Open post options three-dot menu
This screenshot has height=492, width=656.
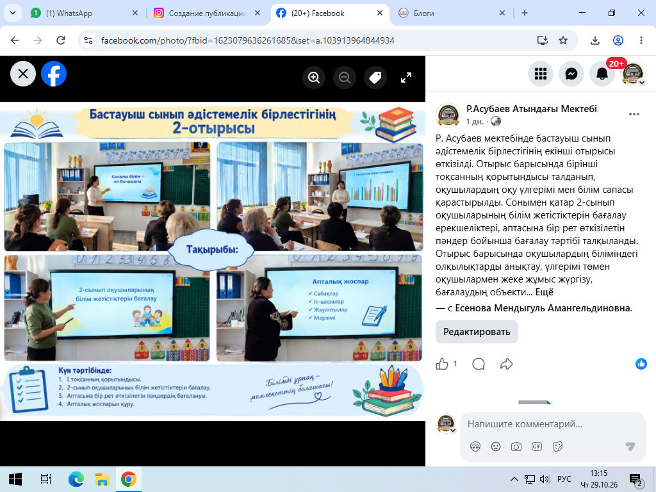[x=634, y=114]
